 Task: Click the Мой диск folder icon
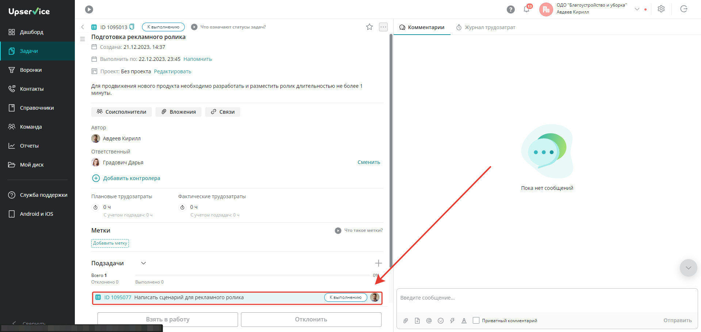click(12, 165)
